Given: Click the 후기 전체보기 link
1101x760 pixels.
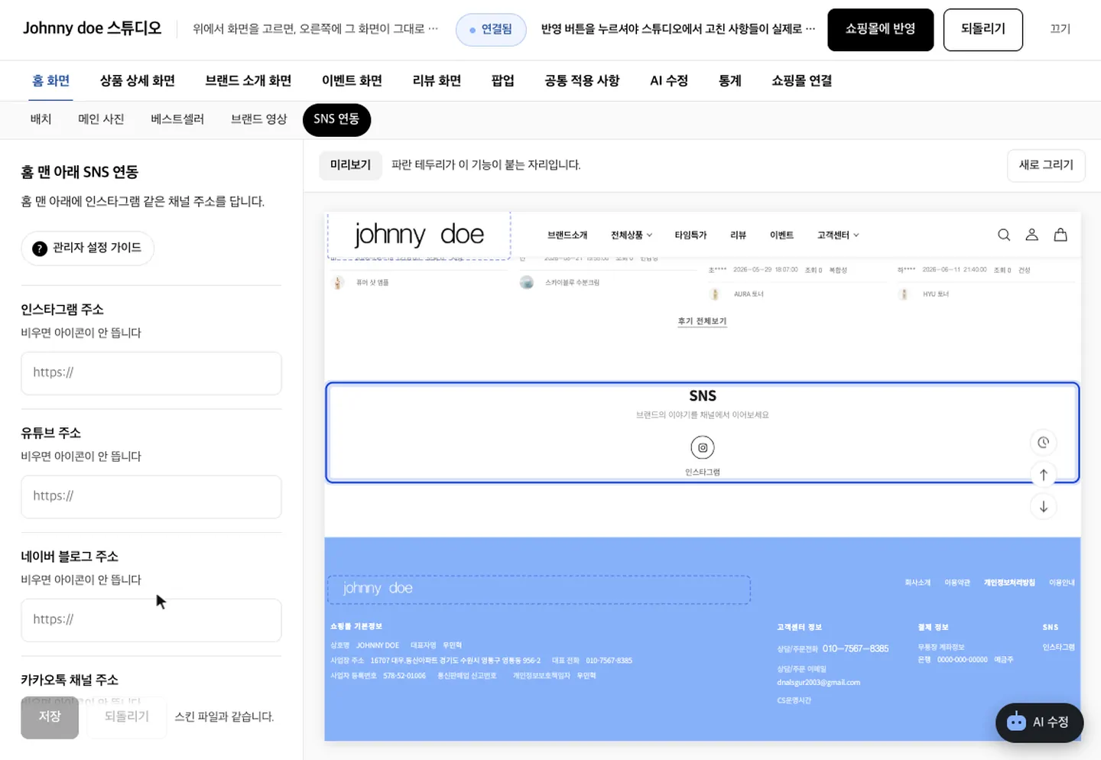Looking at the screenshot, I should coord(702,321).
